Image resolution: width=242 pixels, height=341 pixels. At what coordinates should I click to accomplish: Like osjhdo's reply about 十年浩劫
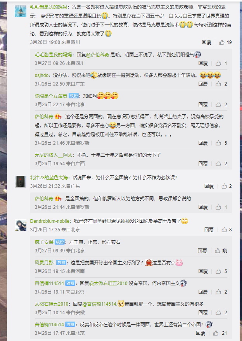point(221,84)
